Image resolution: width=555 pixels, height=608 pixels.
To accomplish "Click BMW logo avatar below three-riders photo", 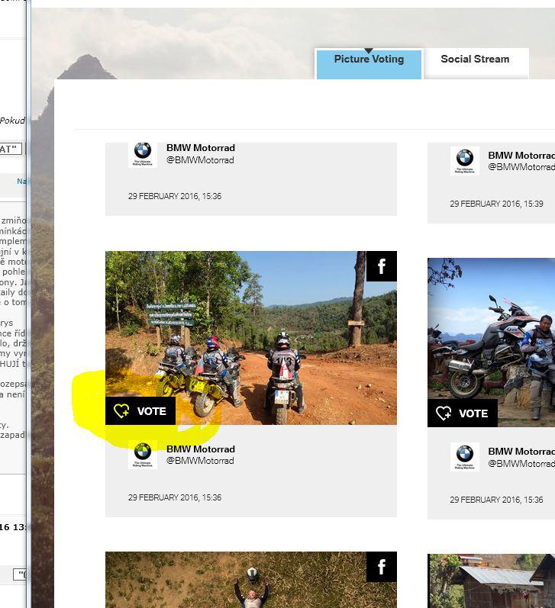I will [x=142, y=455].
